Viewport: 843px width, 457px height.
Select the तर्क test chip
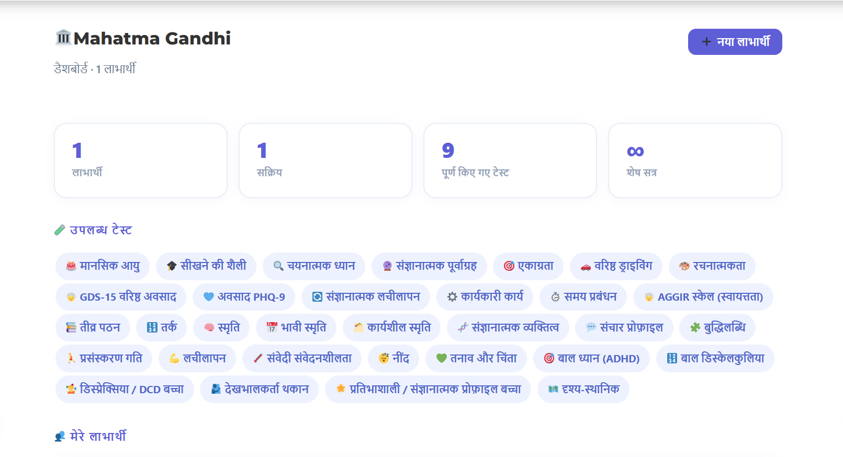(162, 327)
